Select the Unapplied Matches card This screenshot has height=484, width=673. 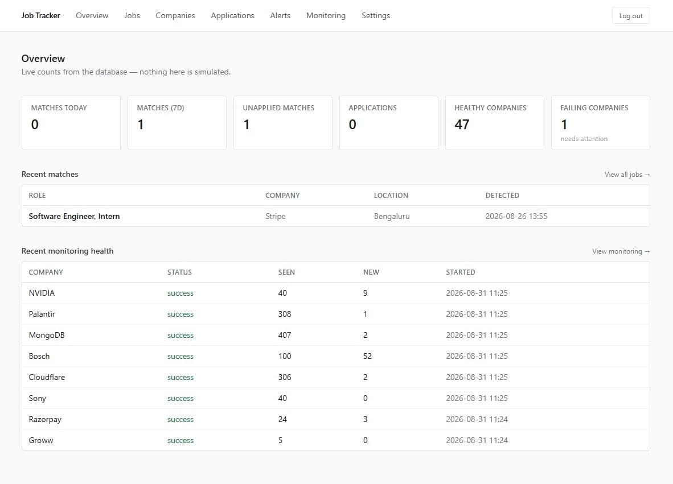283,123
